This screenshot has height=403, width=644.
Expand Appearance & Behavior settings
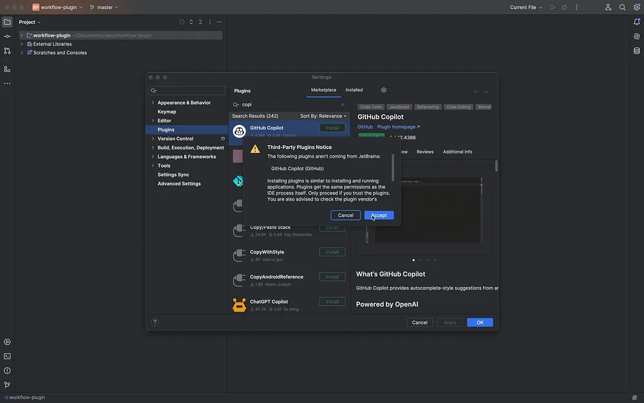point(153,103)
